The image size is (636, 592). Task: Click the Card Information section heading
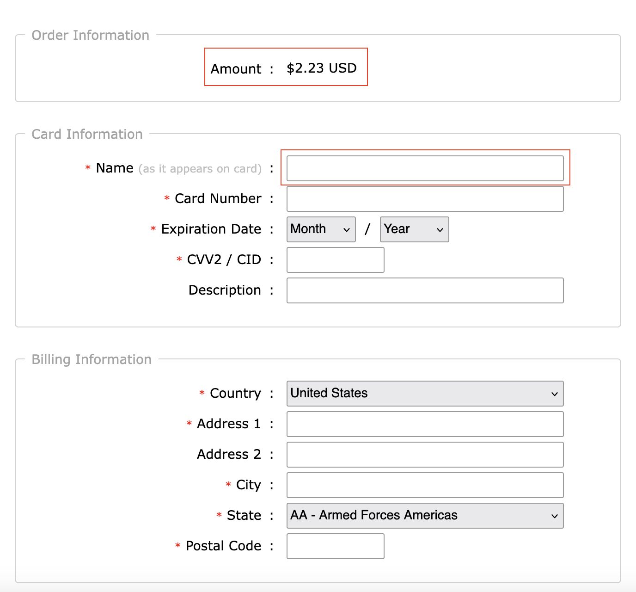pyautogui.click(x=87, y=134)
